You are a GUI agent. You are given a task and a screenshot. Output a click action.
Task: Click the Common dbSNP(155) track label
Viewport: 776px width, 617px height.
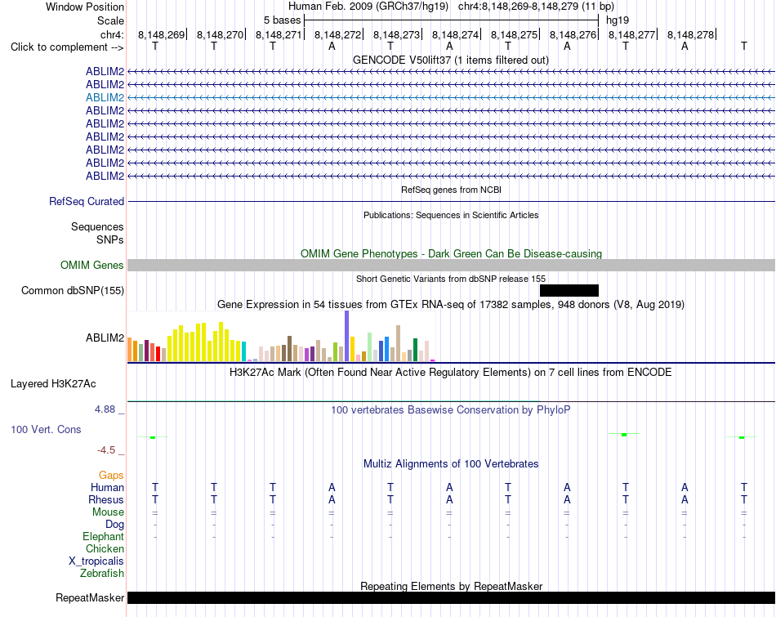[72, 291]
